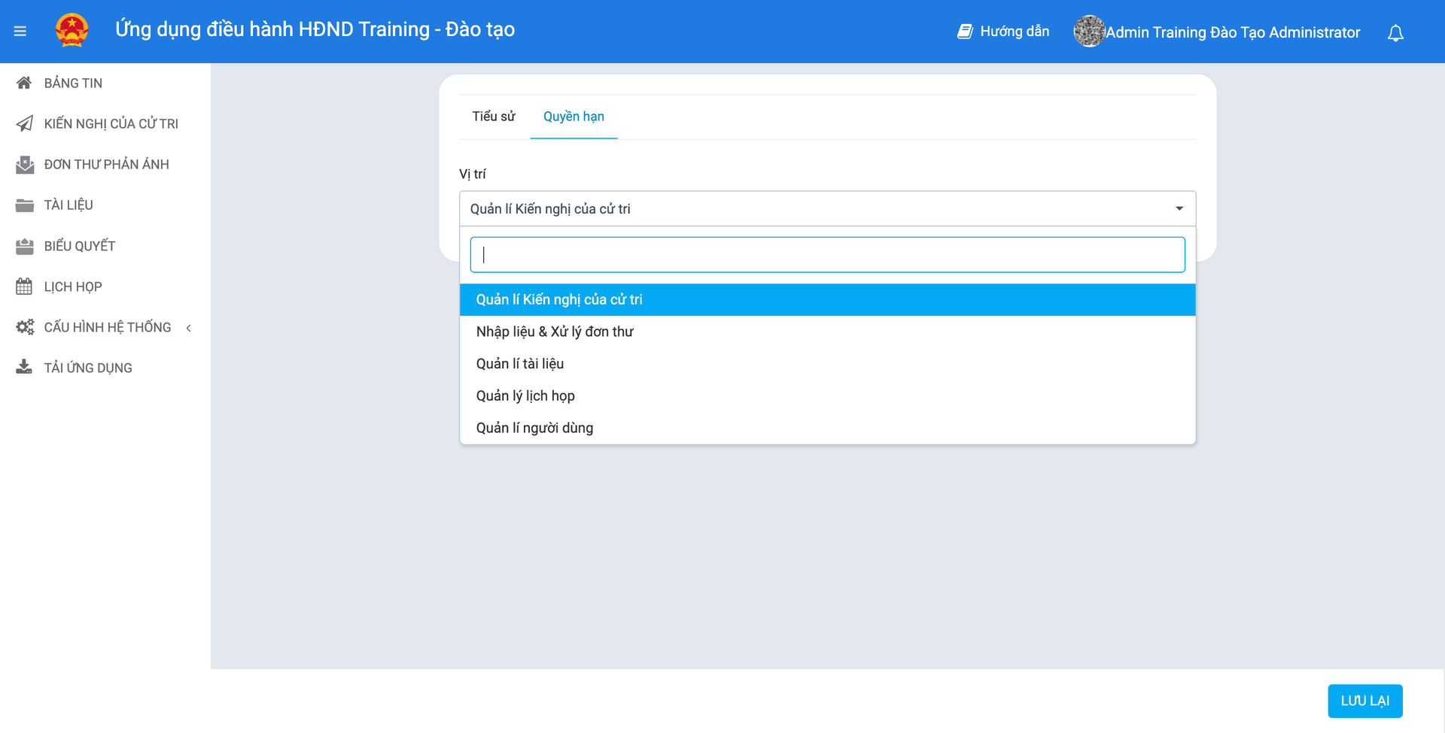Click the inbox icon for Đơn Thư Phản Ánh
The width and height of the screenshot is (1445, 733).
(x=24, y=165)
